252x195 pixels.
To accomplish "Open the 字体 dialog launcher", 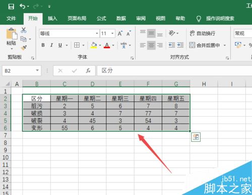I will click(x=132, y=58).
